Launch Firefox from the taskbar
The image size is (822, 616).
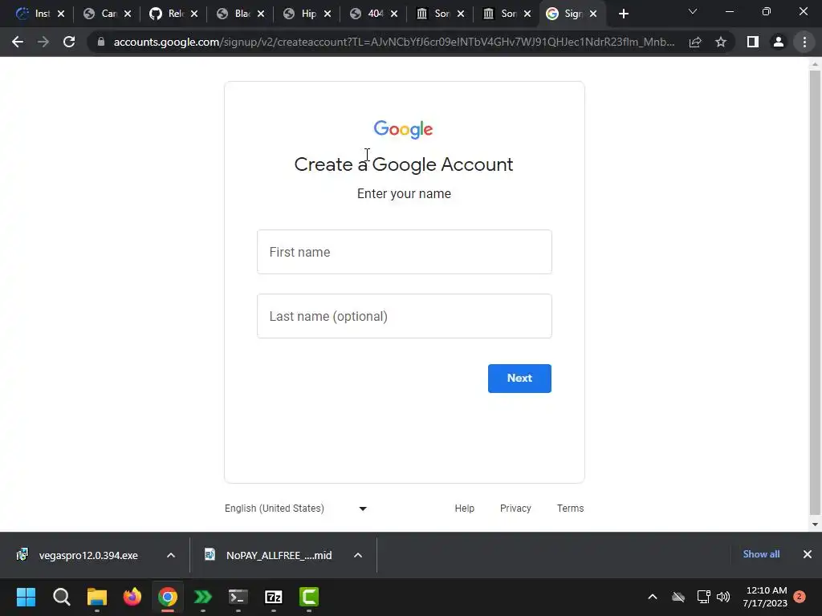(132, 597)
